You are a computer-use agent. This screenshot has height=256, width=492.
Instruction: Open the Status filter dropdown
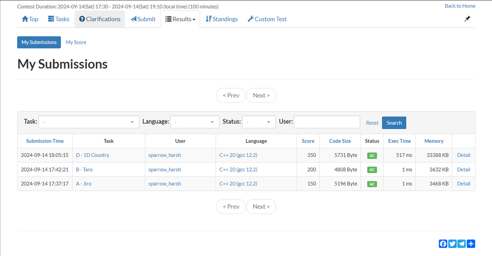(x=259, y=122)
